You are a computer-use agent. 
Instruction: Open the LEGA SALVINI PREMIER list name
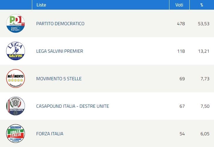pyautogui.click(x=60, y=51)
